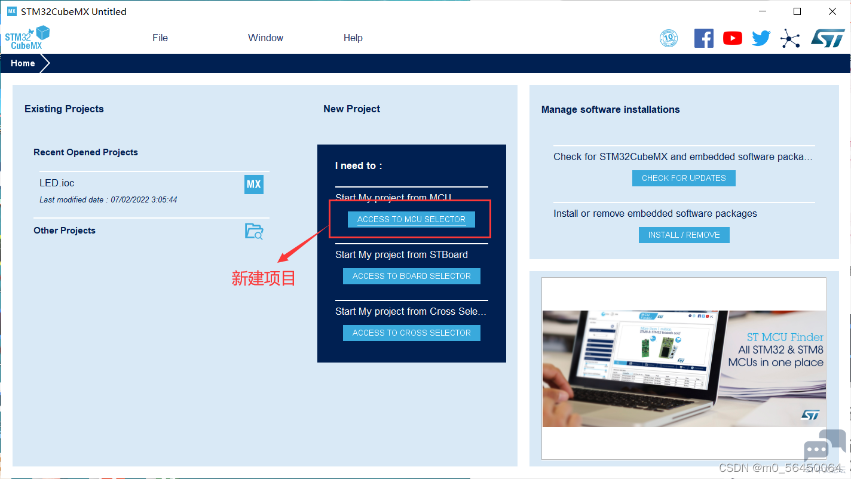This screenshot has height=479, width=851.
Task: Click the ST logo in the header
Action: (827, 38)
